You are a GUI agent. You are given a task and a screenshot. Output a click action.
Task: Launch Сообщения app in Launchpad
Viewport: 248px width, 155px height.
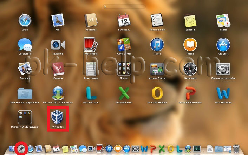25,45
